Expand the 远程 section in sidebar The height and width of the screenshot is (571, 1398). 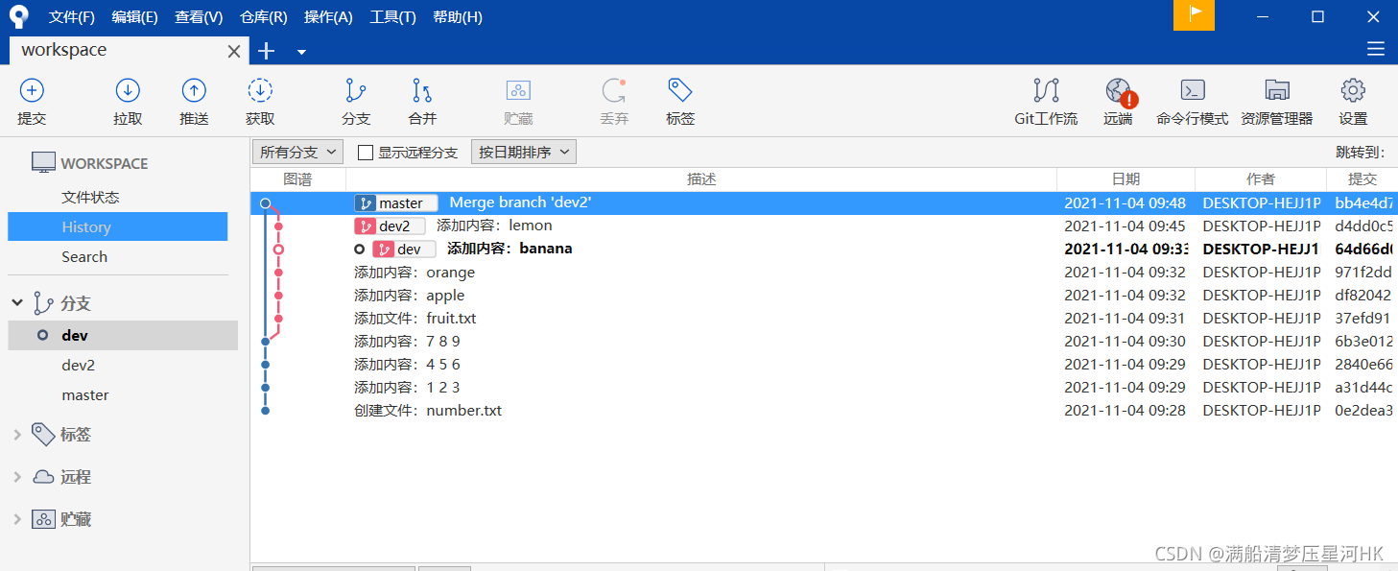pos(17,477)
